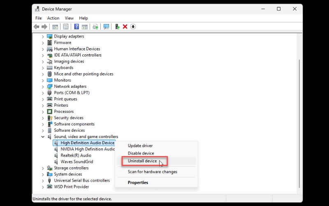Click the Print queues printer icon
This screenshot has width=329, height=206.
[49, 99]
